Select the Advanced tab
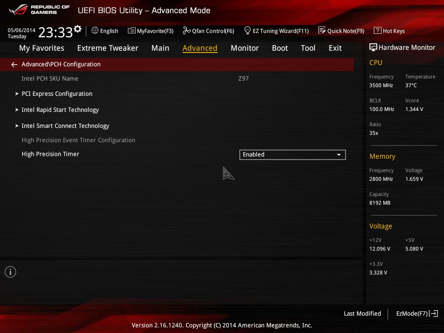This screenshot has width=444, height=333. pos(200,48)
